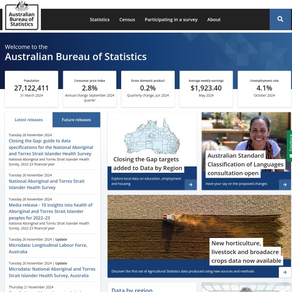Click the Australian Bureau of Statistics logo
The height and width of the screenshot is (292, 292).
pyautogui.click(x=22, y=15)
